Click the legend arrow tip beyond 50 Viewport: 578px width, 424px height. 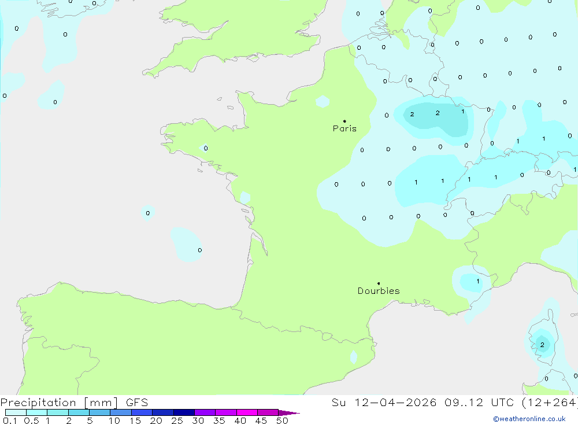[x=290, y=412]
